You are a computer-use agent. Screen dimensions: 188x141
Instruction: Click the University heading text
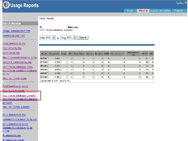73,27
